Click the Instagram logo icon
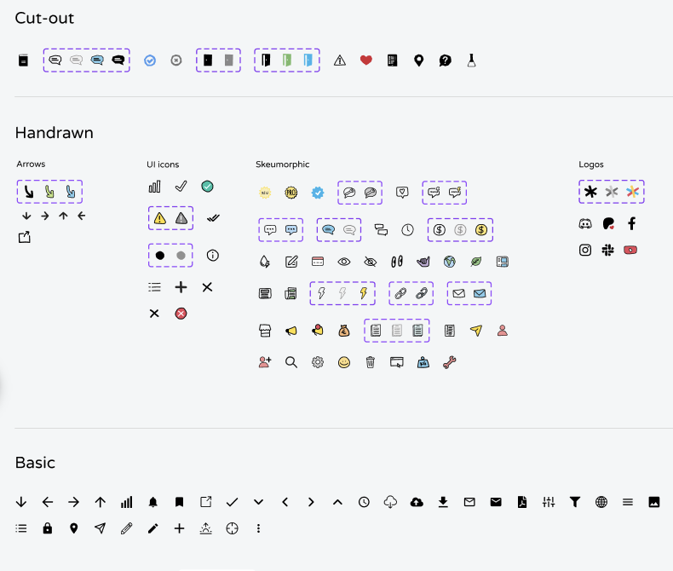This screenshot has width=673, height=571. click(x=585, y=251)
